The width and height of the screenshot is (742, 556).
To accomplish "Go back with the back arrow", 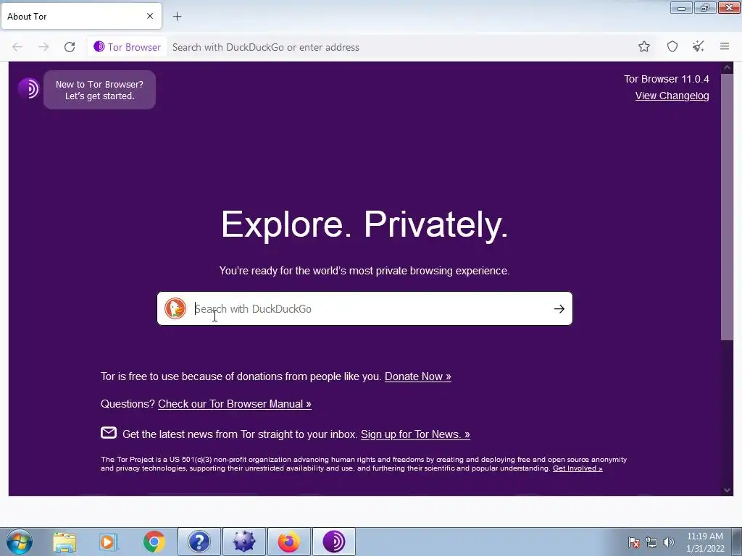I will coord(17,47).
